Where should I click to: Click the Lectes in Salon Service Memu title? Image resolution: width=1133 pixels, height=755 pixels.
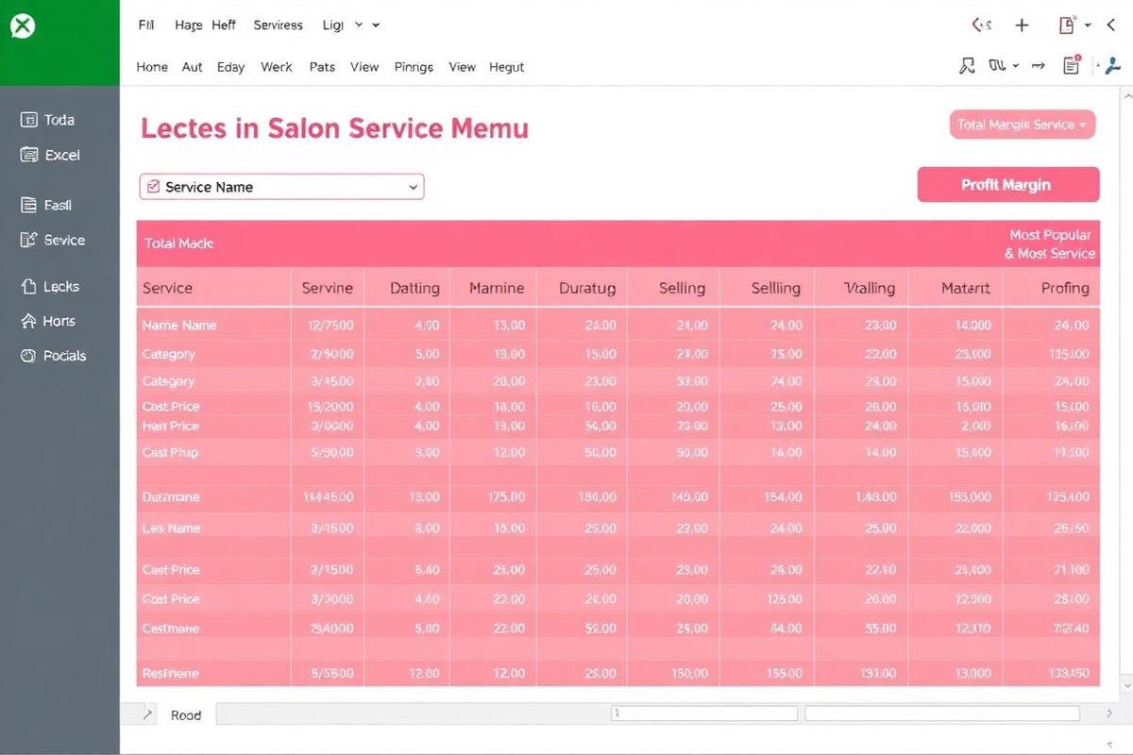(334, 128)
